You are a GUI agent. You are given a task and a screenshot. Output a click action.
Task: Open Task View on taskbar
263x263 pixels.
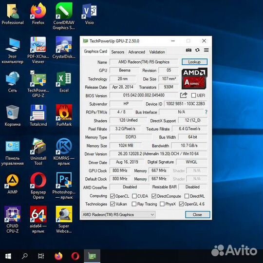click(41, 256)
